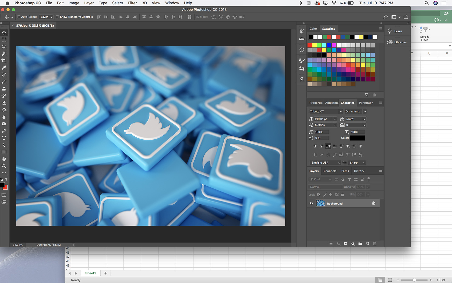Click the Libraries panel button

(397, 42)
